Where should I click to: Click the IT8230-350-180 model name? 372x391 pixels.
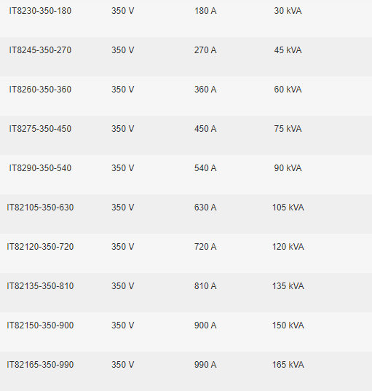click(40, 11)
